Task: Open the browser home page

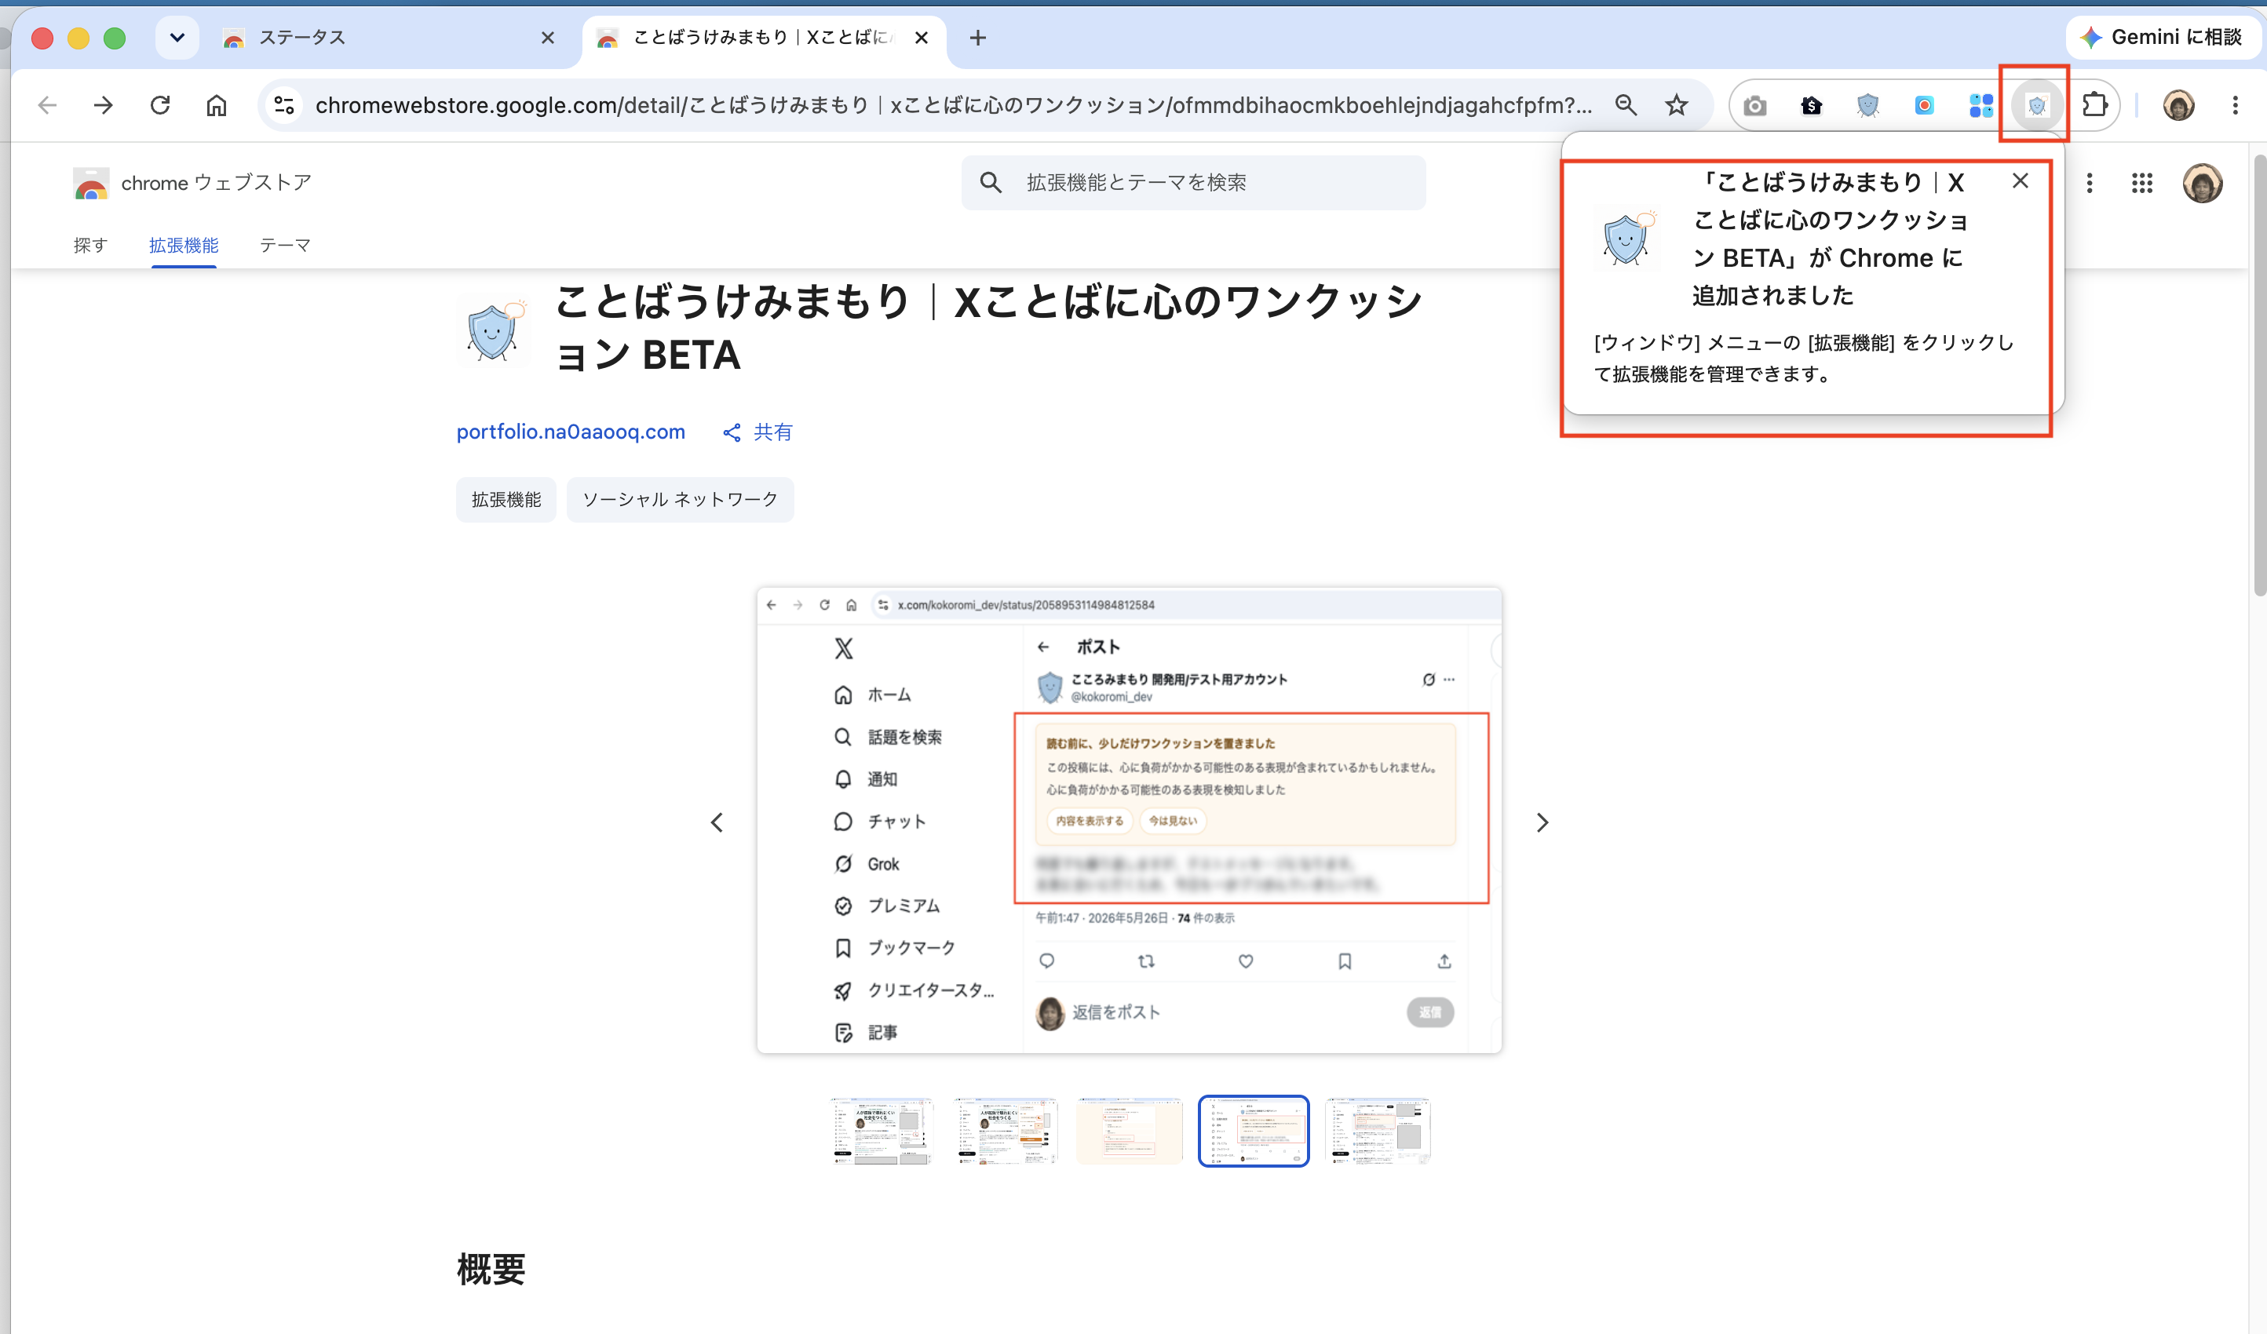Action: (216, 105)
